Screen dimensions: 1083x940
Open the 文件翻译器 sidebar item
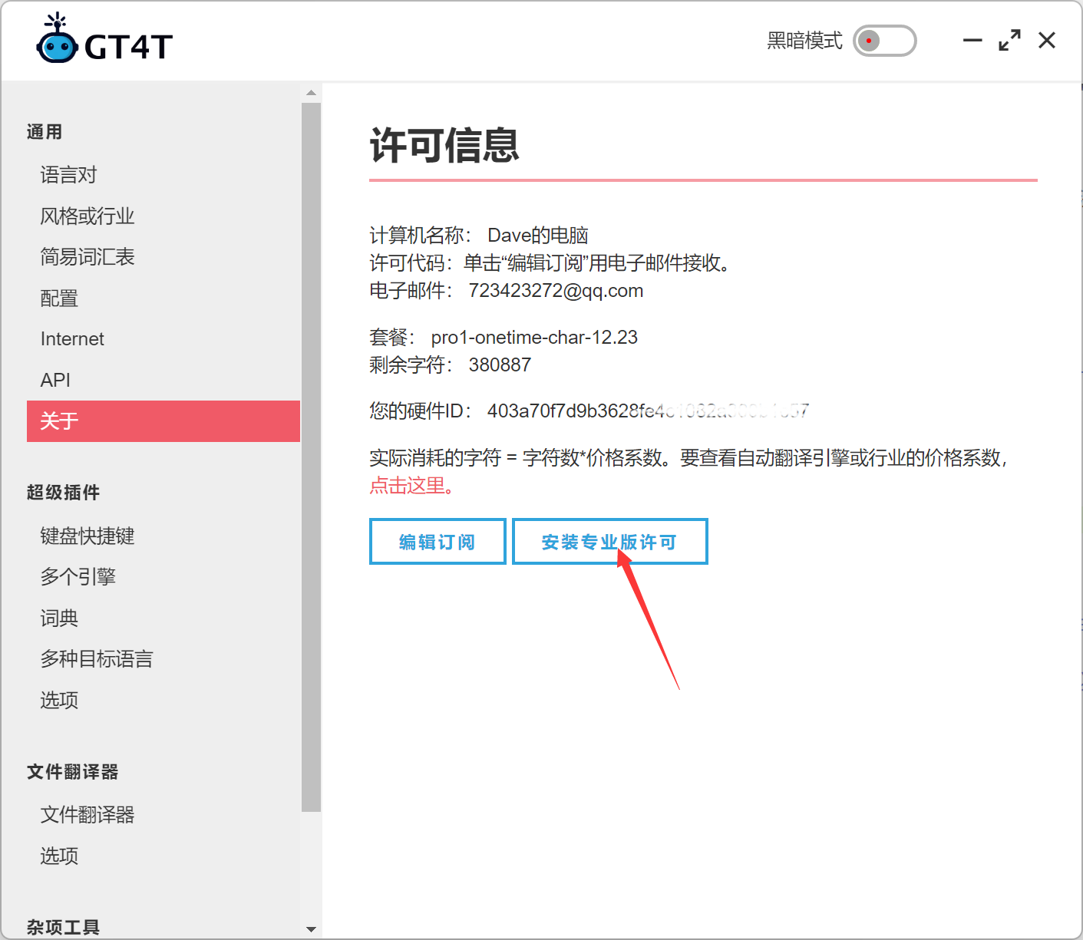163,815
